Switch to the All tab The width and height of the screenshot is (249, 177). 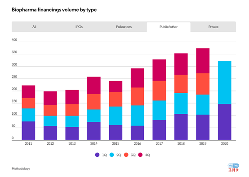34,27
